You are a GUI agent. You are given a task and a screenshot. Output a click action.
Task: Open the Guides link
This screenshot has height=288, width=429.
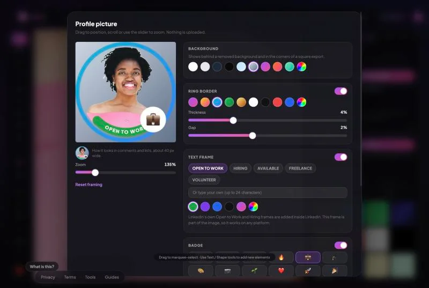click(112, 277)
